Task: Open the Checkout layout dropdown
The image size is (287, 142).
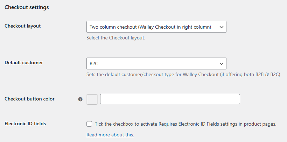Action: (156, 27)
